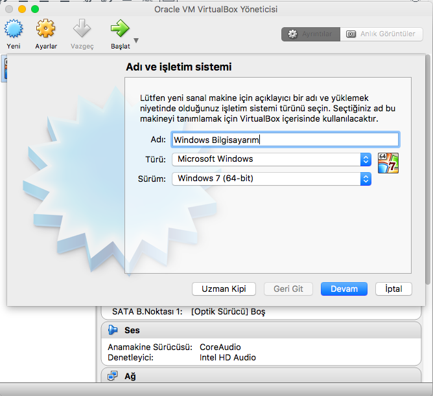Maximize window with green button

click(x=35, y=9)
